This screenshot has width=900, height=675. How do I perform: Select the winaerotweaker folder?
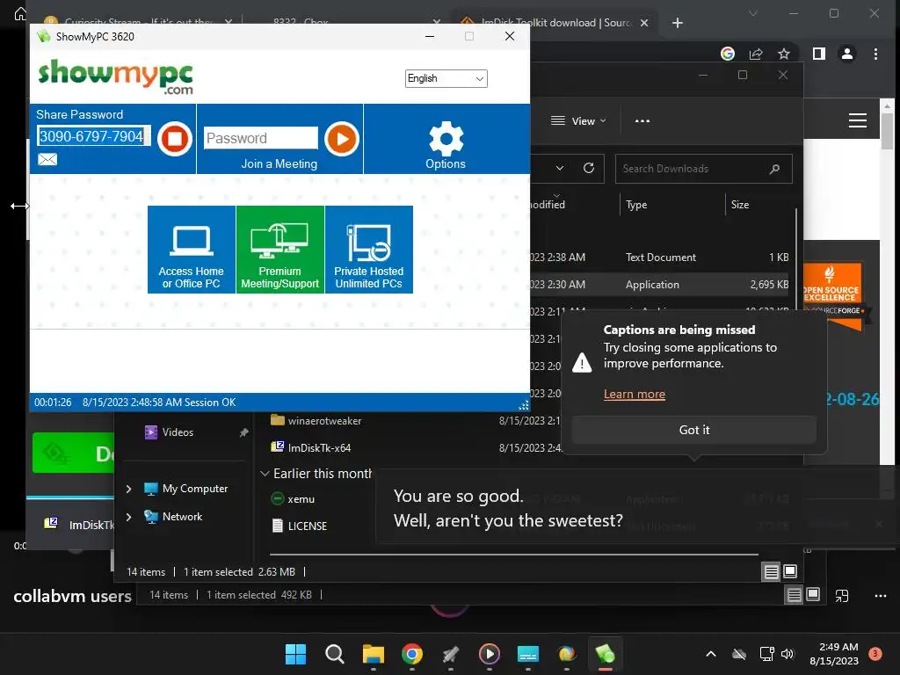pyautogui.click(x=324, y=421)
